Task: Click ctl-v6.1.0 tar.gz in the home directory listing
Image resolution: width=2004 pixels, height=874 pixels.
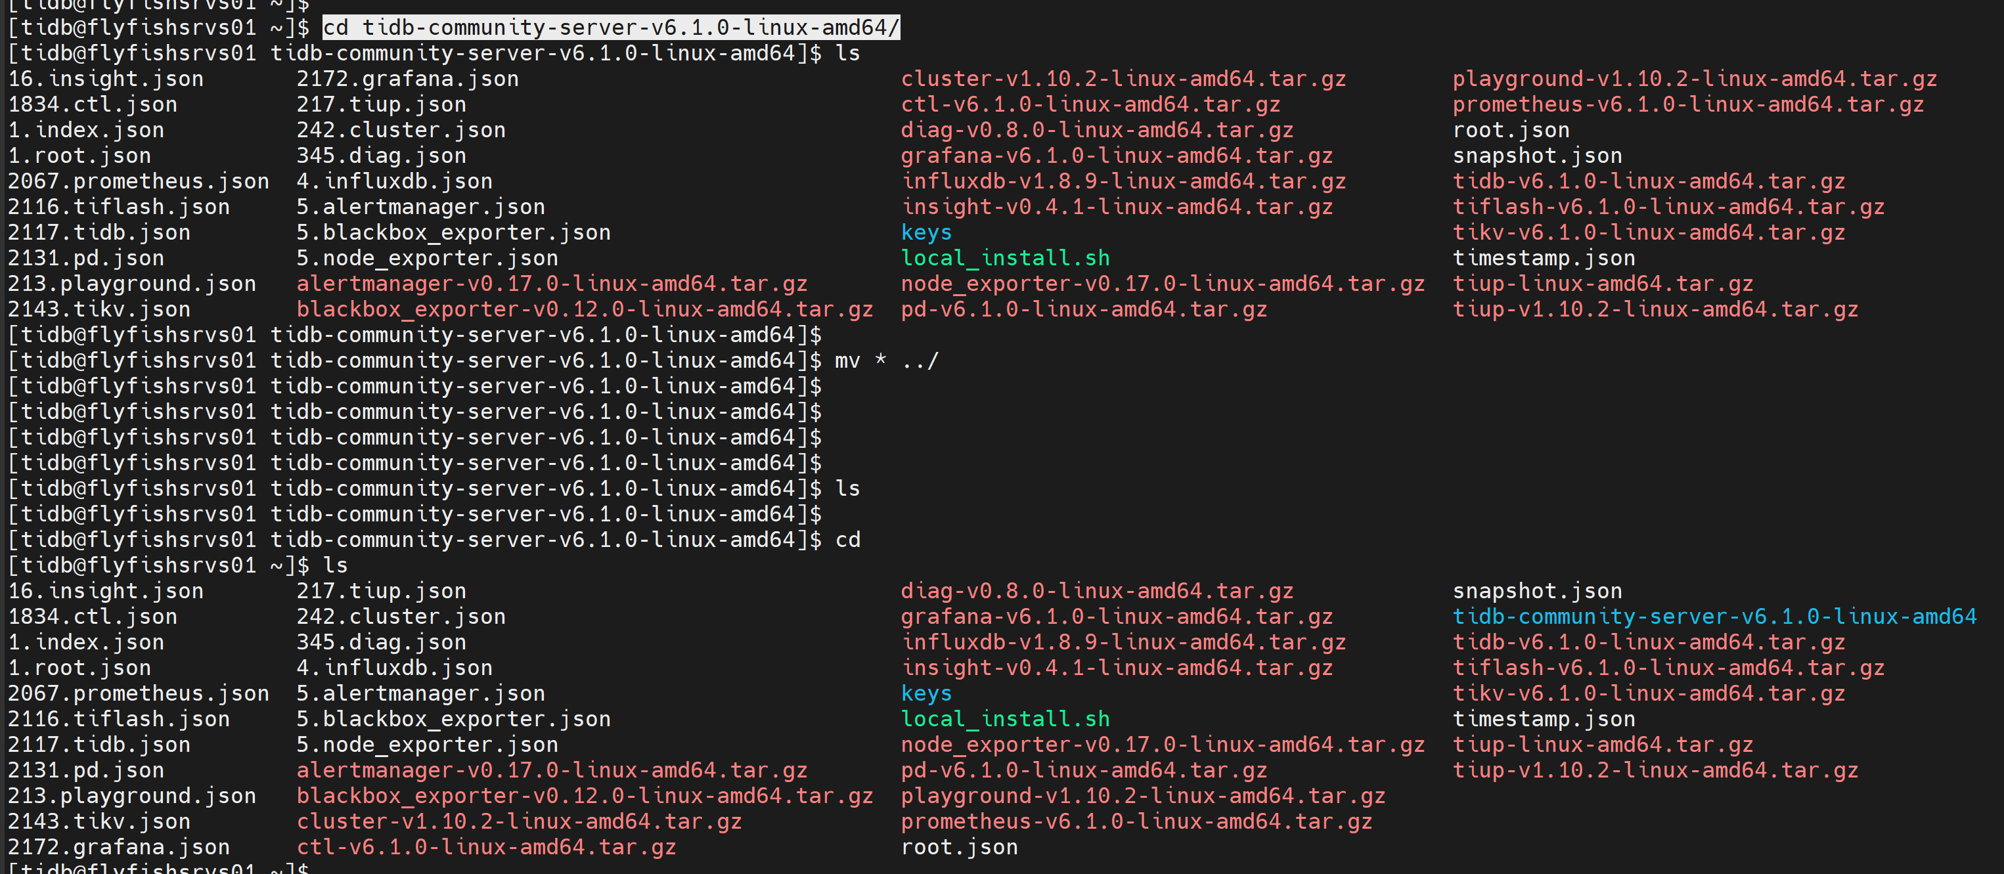Action: (x=486, y=848)
